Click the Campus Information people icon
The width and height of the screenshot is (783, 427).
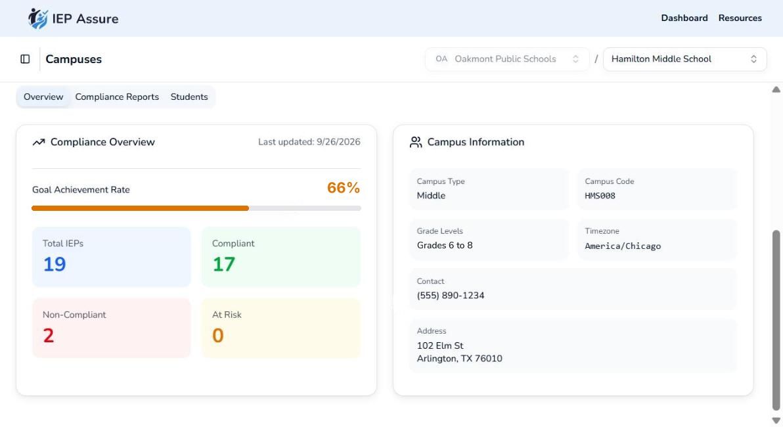coord(415,143)
